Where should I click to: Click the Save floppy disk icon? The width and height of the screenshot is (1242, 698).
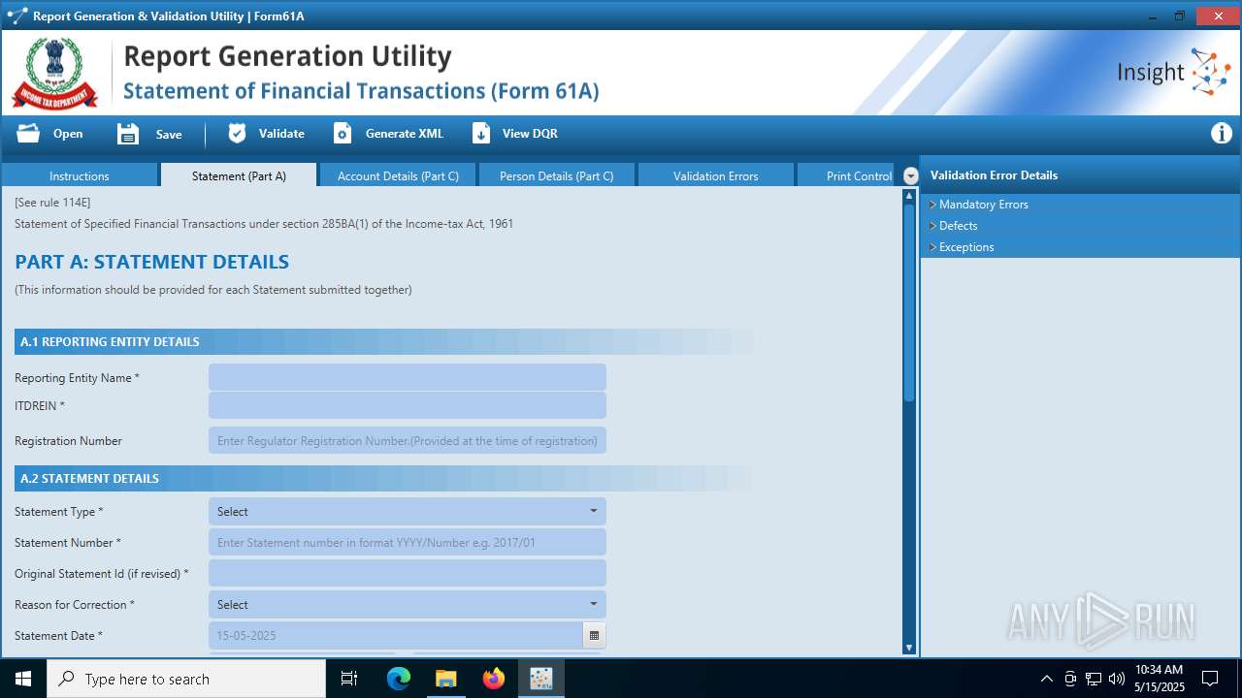128,134
